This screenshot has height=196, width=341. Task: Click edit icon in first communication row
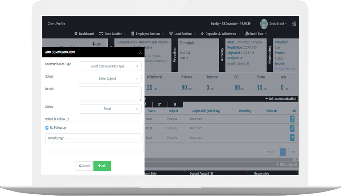pos(292,119)
